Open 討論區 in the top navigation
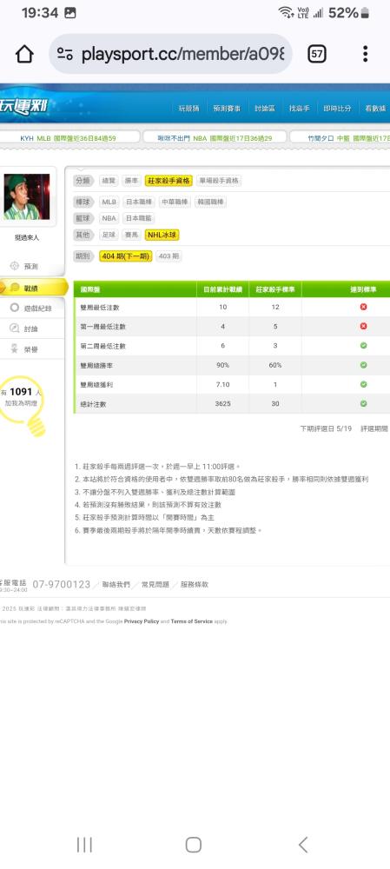The width and height of the screenshot is (390, 869). [265, 109]
